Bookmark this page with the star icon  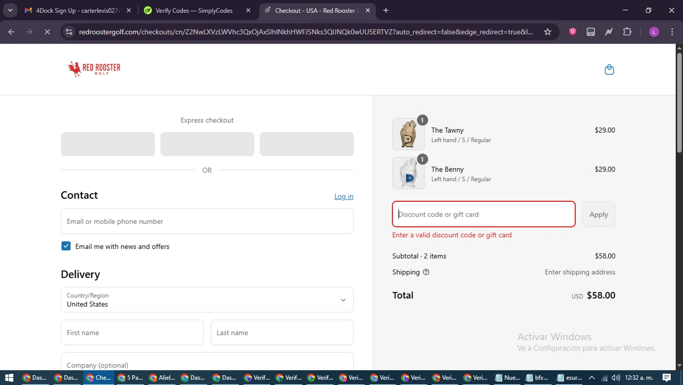pyautogui.click(x=547, y=32)
